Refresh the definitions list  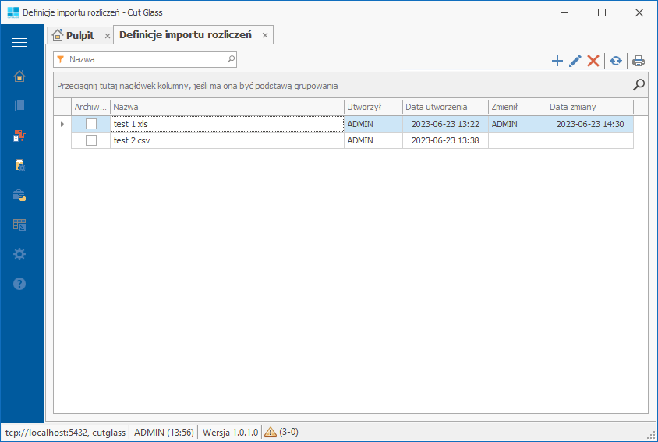(x=616, y=61)
